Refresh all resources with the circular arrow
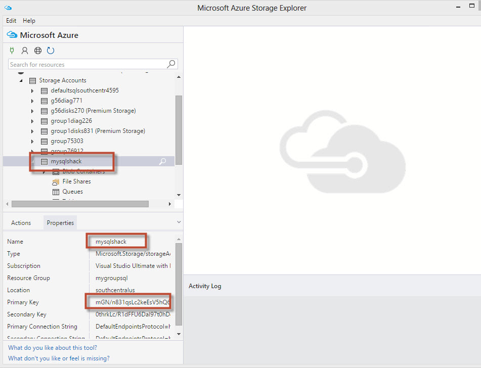 point(51,51)
